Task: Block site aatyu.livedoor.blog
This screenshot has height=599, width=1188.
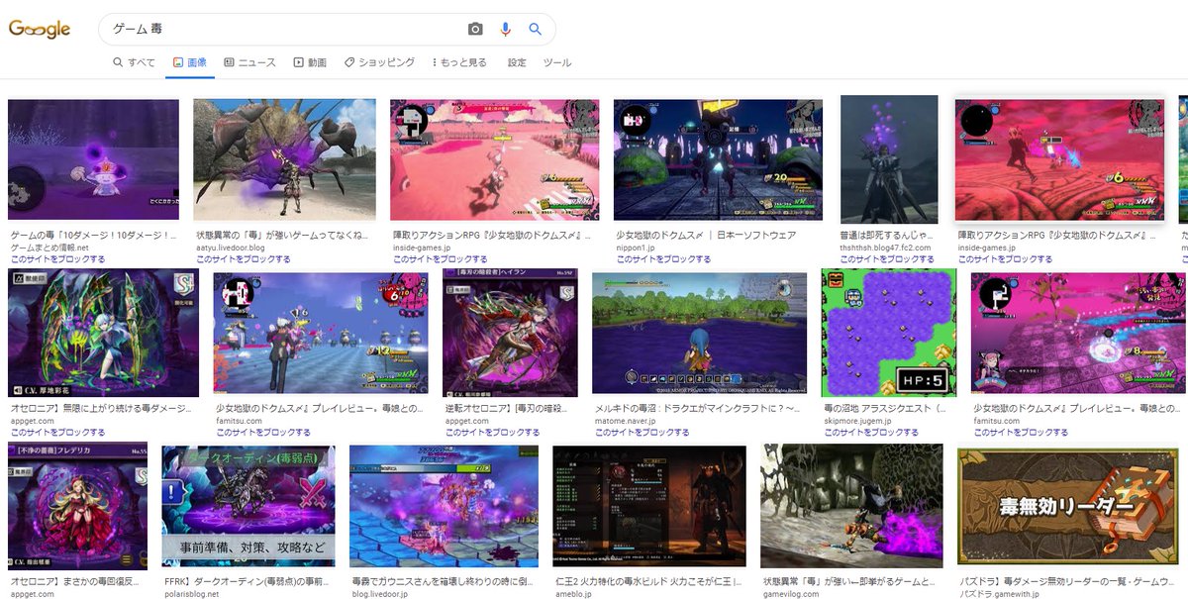Action: 244,258
